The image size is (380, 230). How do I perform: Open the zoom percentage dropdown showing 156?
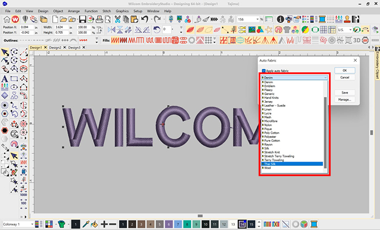click(257, 19)
